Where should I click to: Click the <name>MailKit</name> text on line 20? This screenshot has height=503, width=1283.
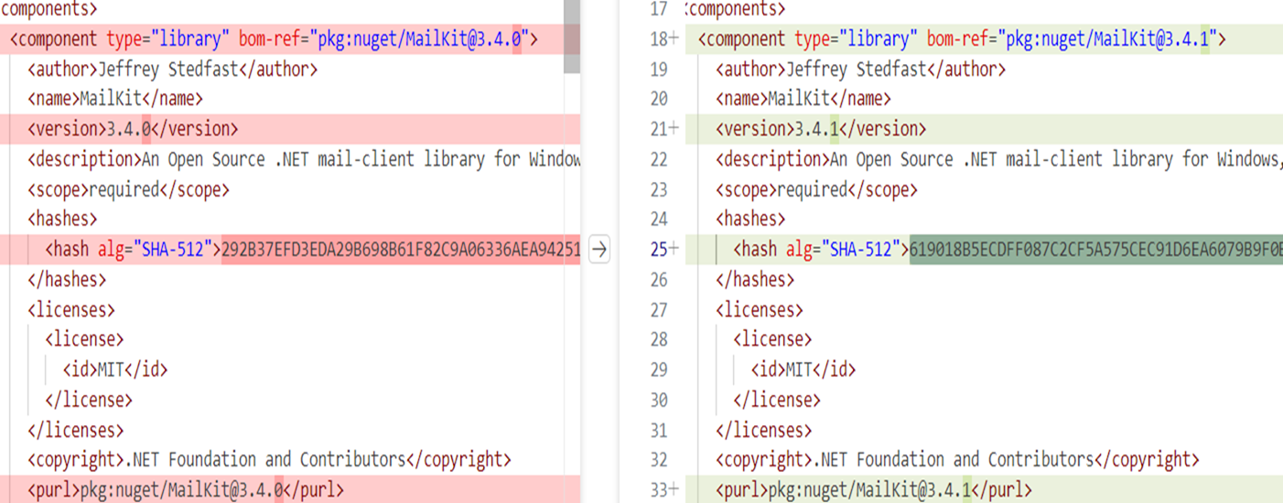[803, 99]
